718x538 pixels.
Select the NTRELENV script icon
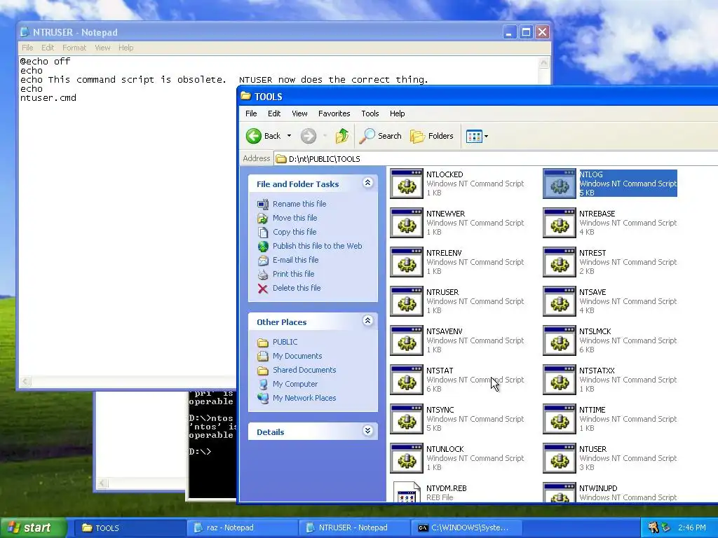point(406,262)
